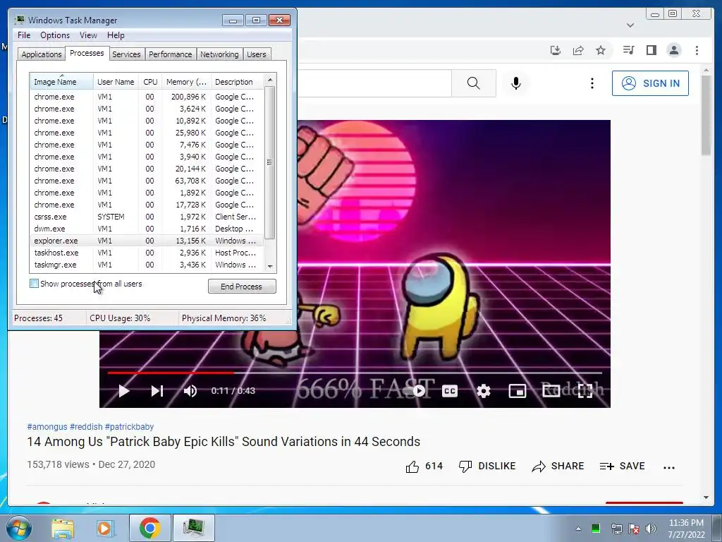Sort by Description column header

tap(237, 82)
